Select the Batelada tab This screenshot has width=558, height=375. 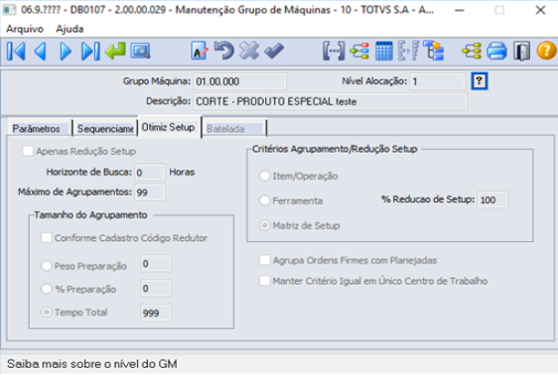pos(234,128)
